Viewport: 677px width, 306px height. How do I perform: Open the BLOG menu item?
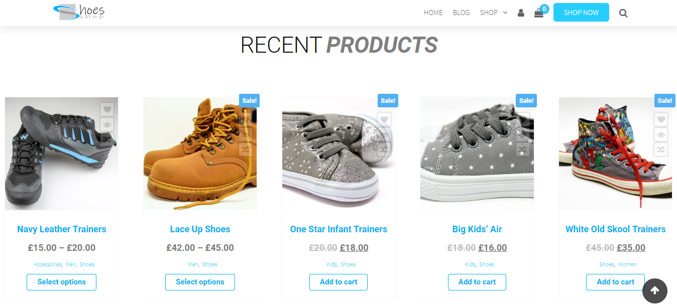(x=461, y=13)
